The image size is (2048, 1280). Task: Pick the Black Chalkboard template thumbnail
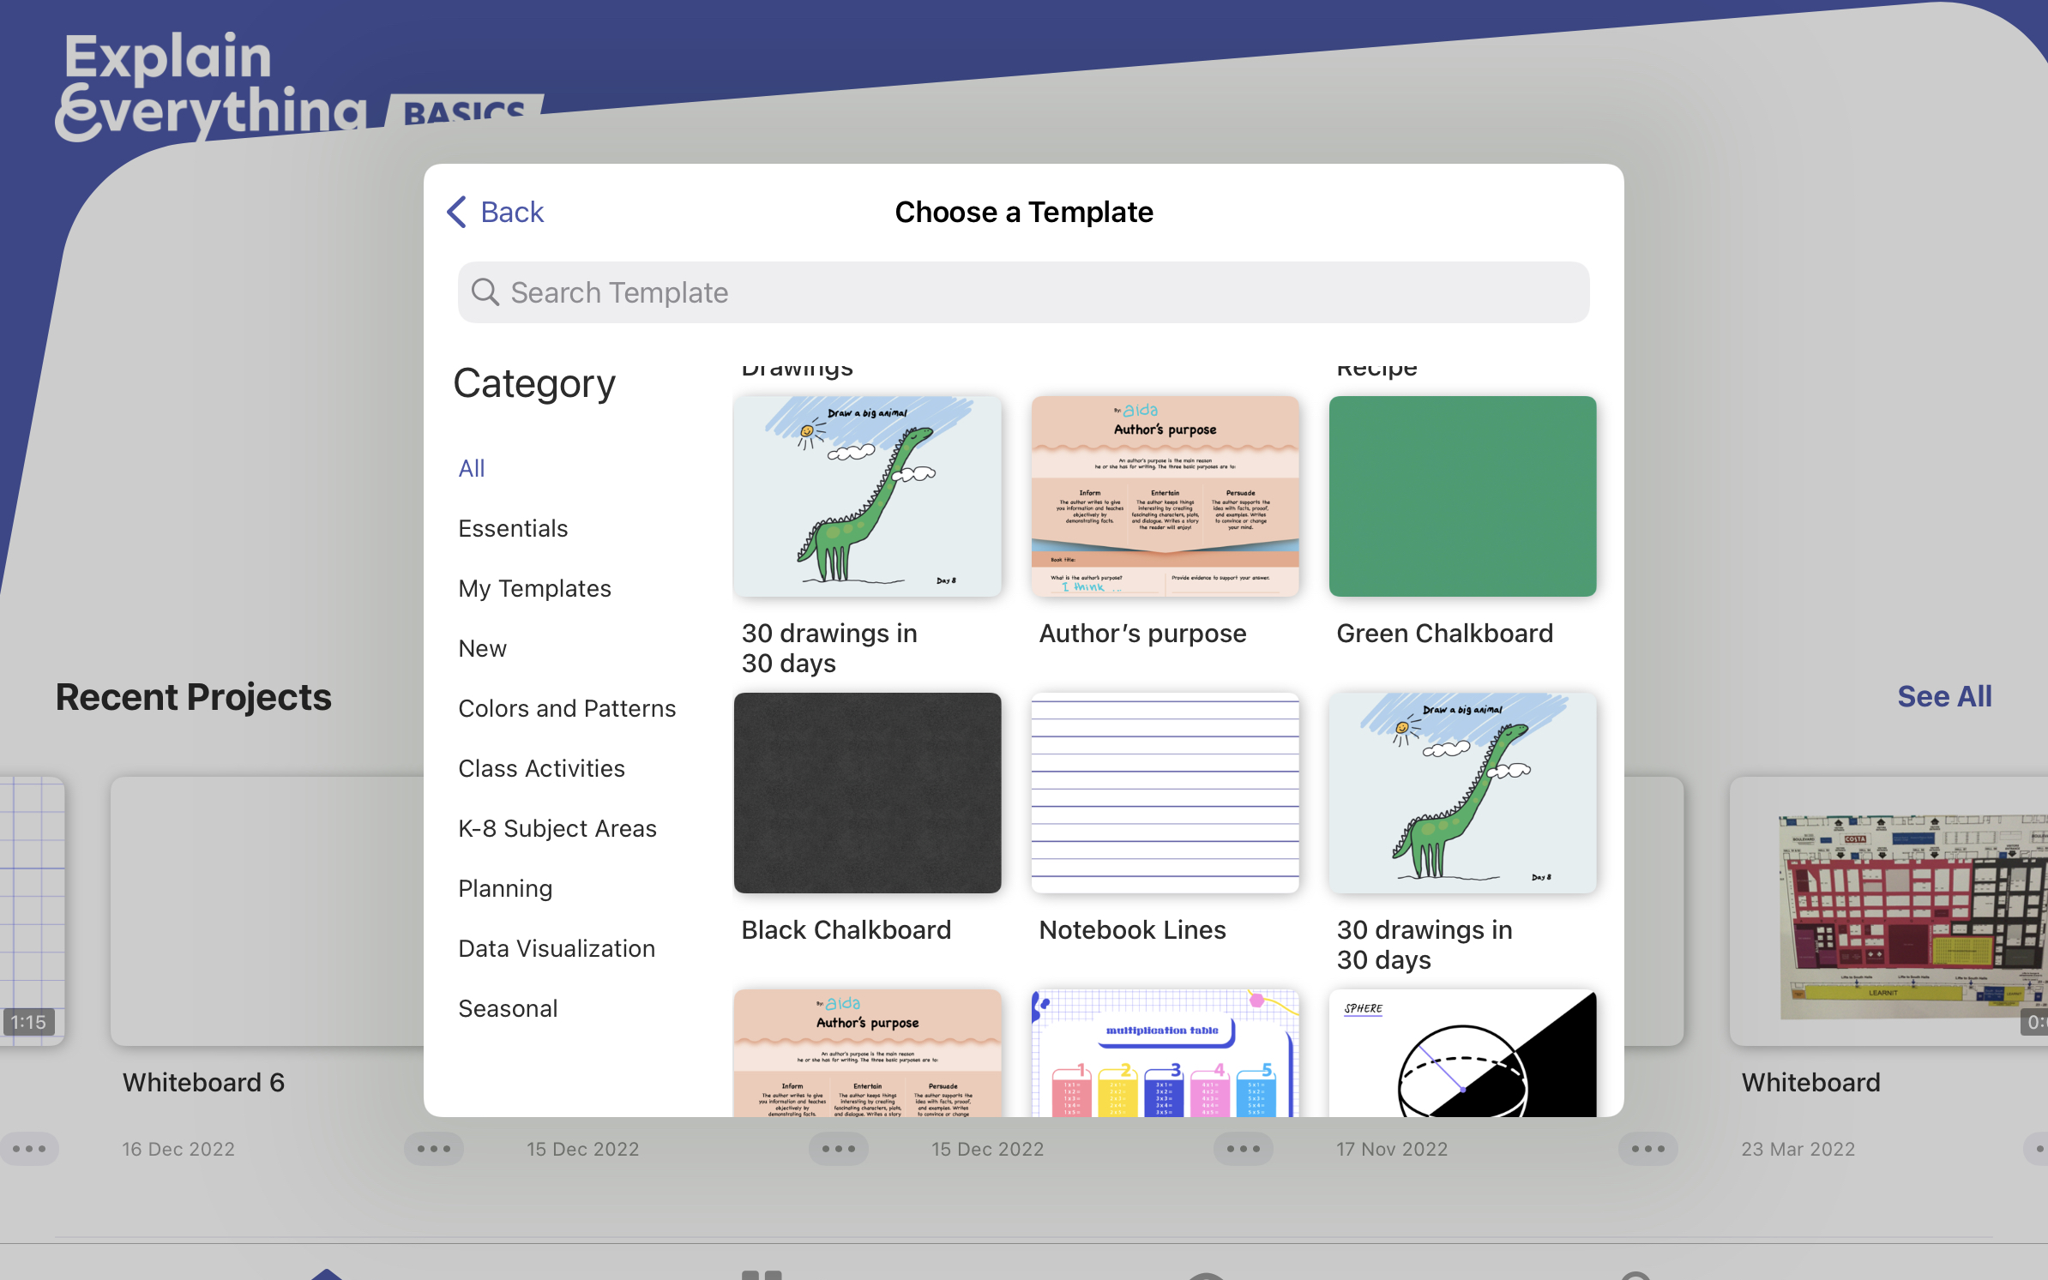(867, 792)
